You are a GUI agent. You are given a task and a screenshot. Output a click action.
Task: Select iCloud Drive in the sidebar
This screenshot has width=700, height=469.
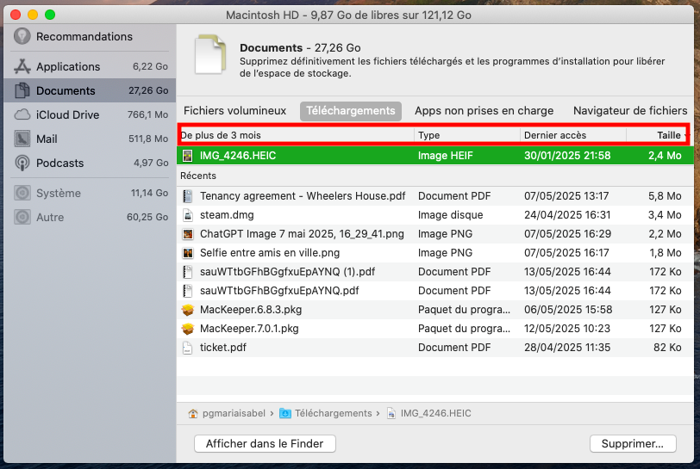coord(90,114)
